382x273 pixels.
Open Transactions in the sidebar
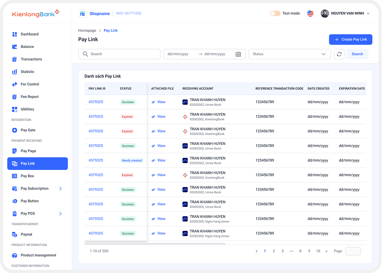click(31, 59)
